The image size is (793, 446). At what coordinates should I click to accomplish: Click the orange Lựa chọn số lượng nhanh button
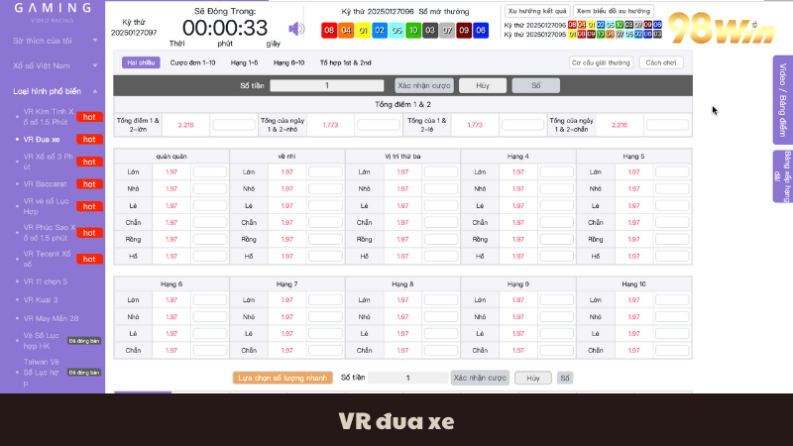tap(283, 378)
